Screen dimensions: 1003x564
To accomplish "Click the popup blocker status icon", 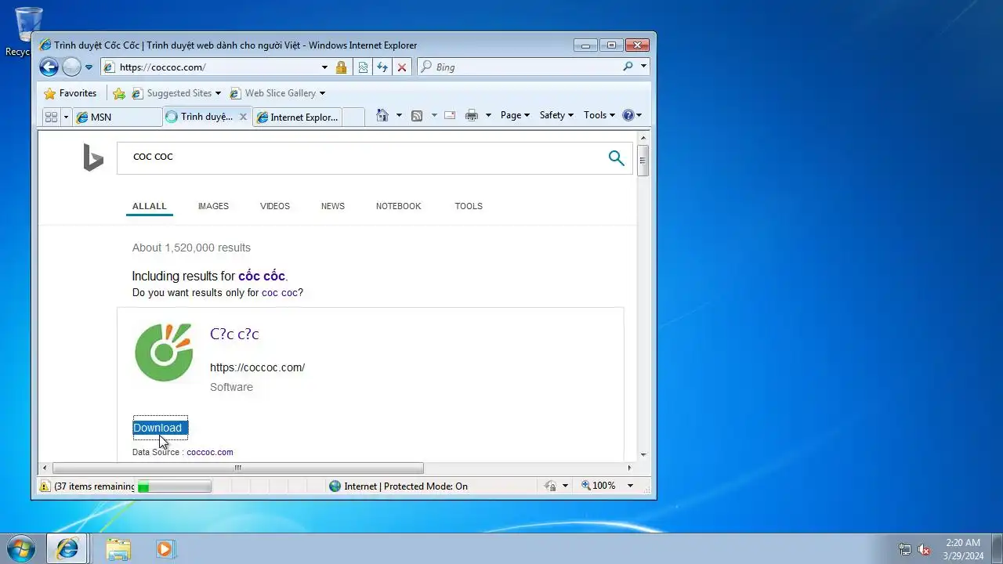I will (550, 486).
